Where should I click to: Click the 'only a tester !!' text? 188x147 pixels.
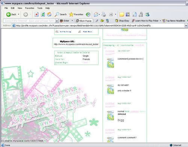coord(124,91)
